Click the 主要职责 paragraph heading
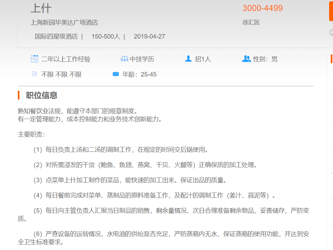The width and height of the screenshot is (333, 250). [x=31, y=134]
